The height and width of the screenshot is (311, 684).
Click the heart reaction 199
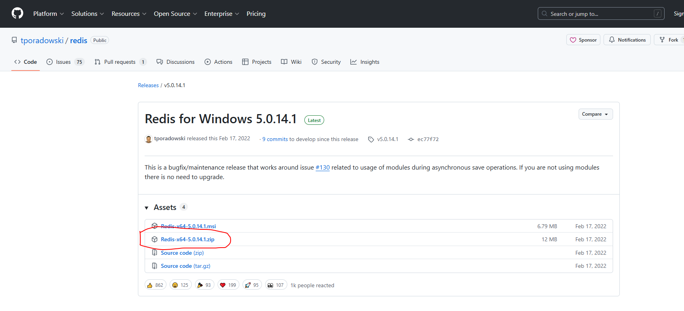(228, 285)
